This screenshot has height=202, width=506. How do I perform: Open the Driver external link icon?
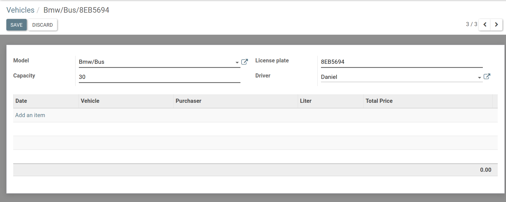487,76
